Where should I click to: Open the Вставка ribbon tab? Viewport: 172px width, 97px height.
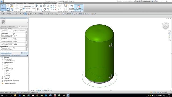click(13, 3)
